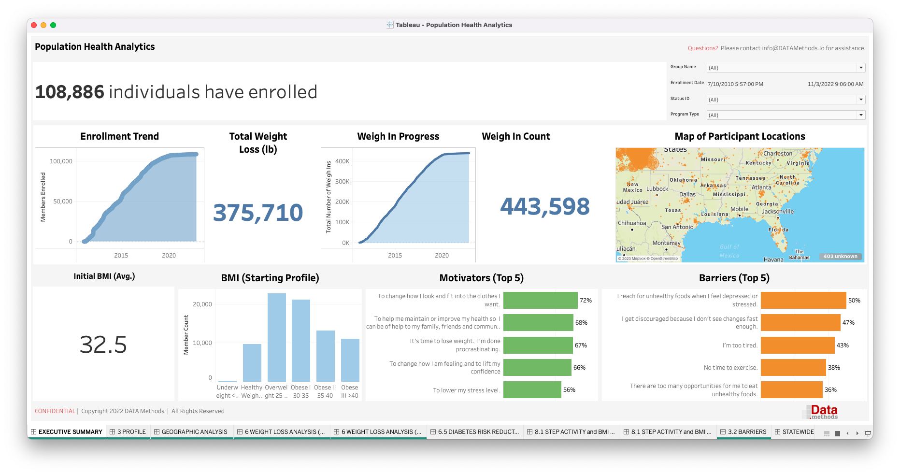Click the 403 unknown map indicator
Viewport: 900px width, 475px height.
click(x=840, y=257)
